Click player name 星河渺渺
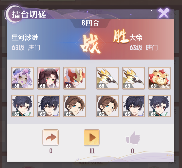The height and width of the screenshot is (168, 182). pyautogui.click(x=25, y=38)
